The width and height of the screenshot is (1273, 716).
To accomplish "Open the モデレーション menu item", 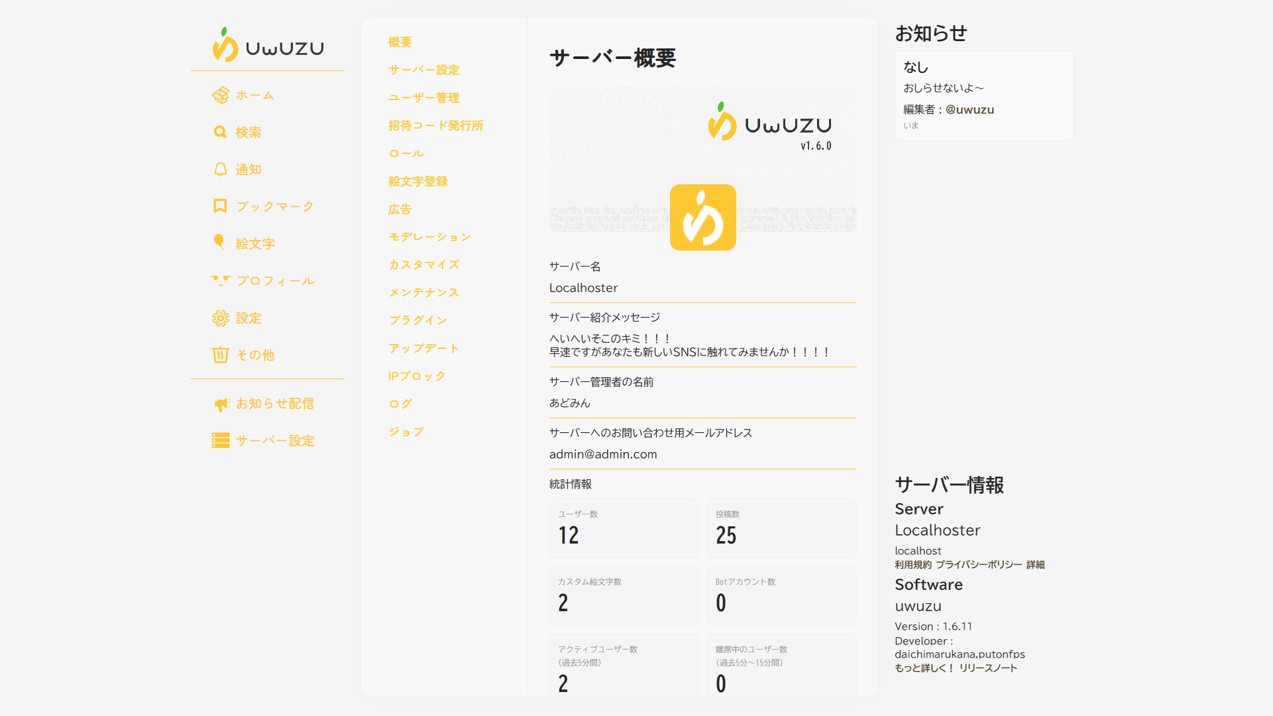I will coord(429,237).
